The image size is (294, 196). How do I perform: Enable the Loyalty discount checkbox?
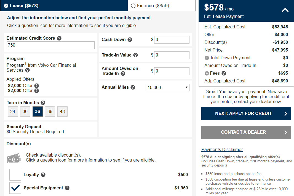click(15, 174)
